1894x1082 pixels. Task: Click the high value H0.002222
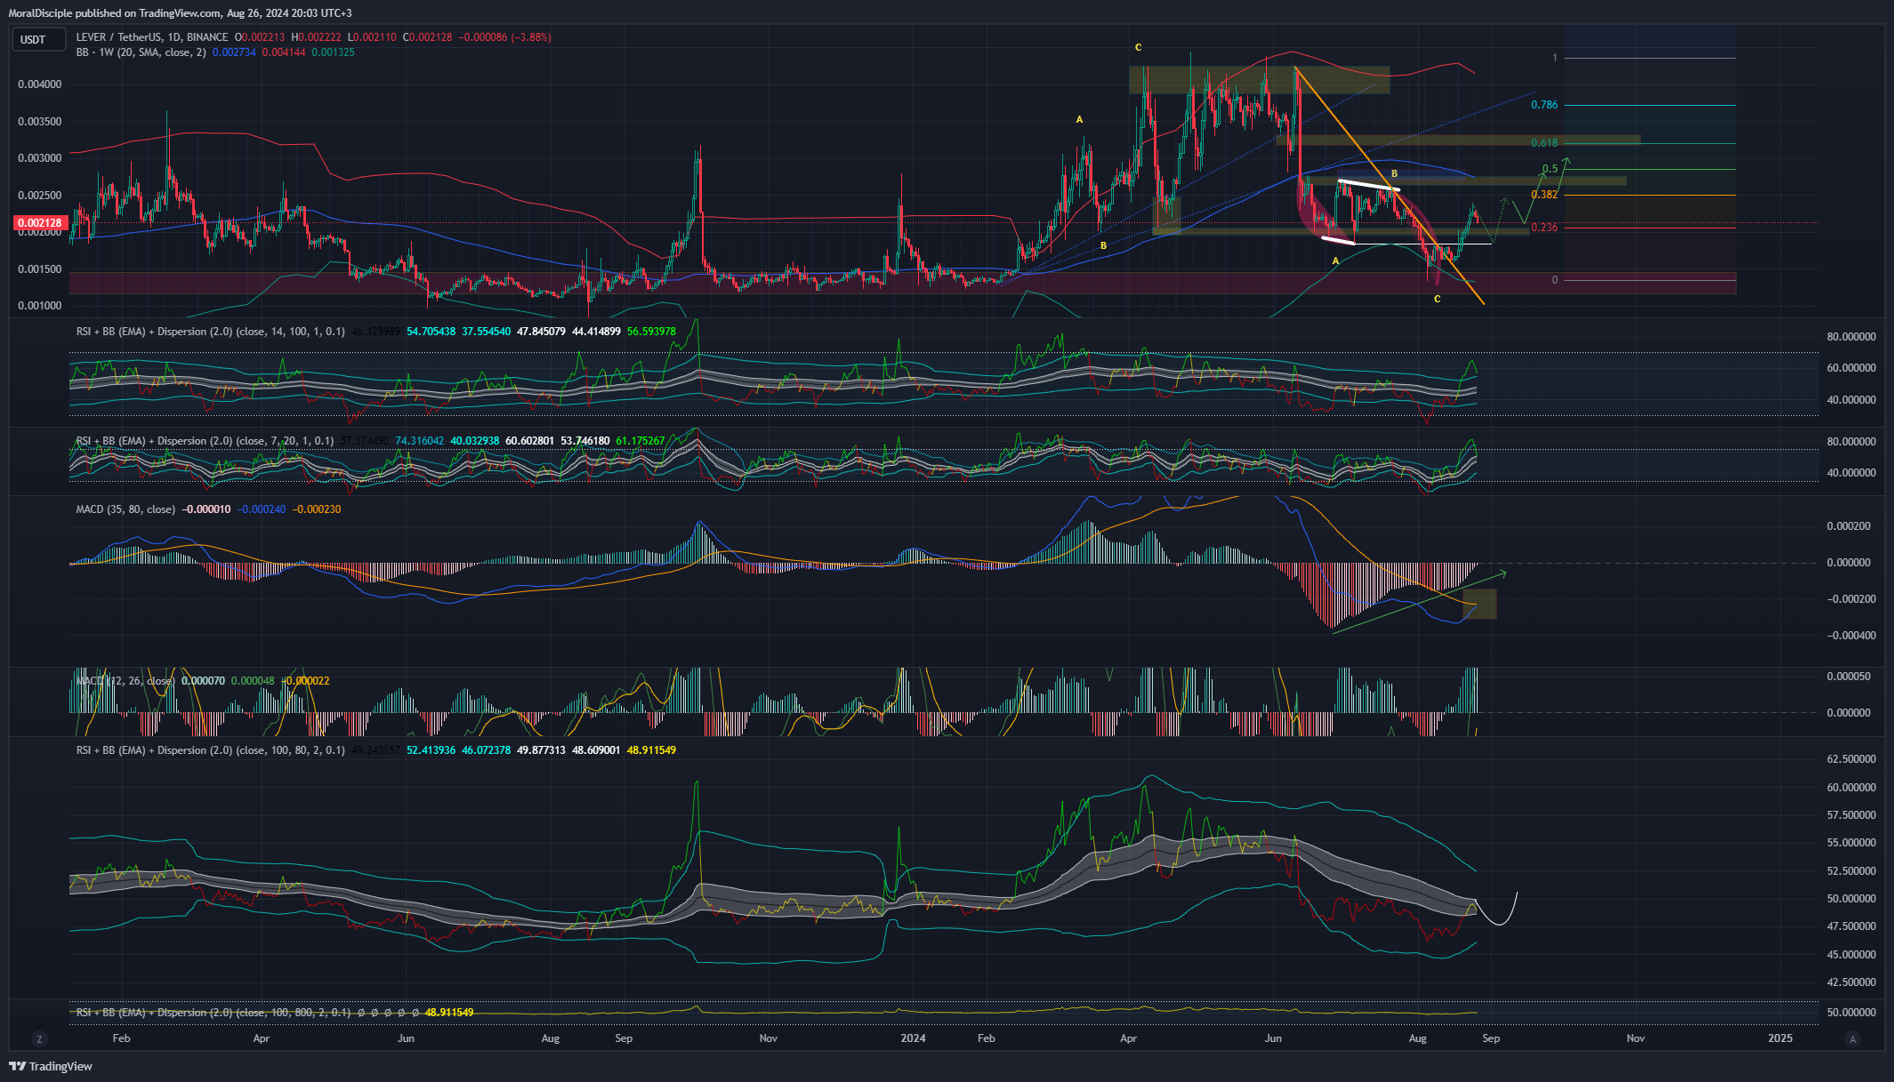(316, 37)
